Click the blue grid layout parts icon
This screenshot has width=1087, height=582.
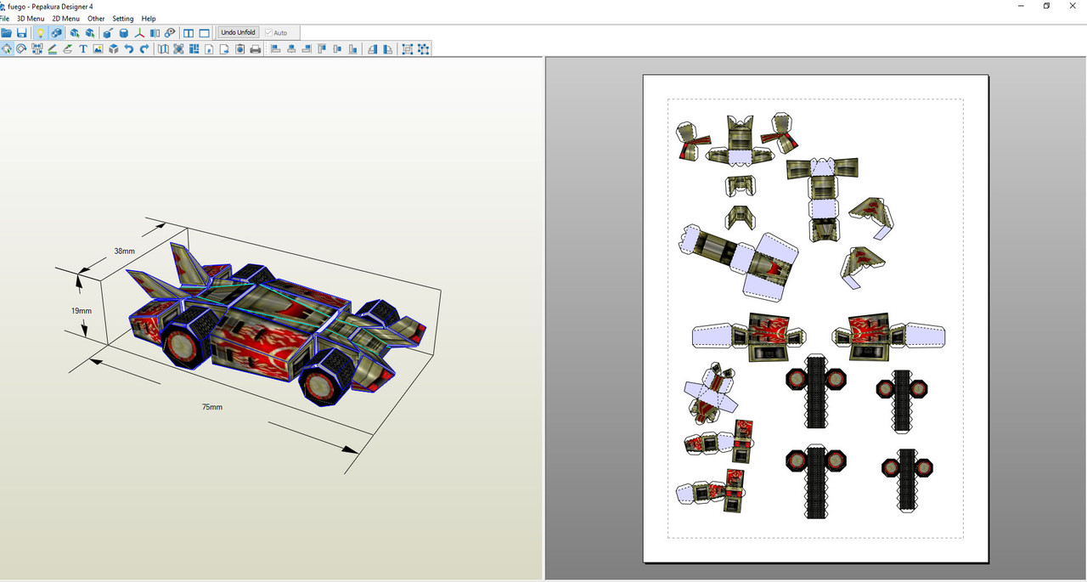pos(194,49)
